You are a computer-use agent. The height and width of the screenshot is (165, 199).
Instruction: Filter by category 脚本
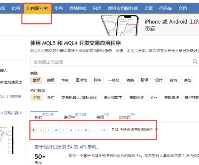point(98,80)
